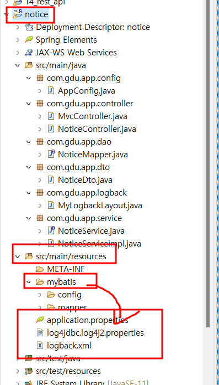
Task: Select NoticeMapper.java
Action: [93, 155]
